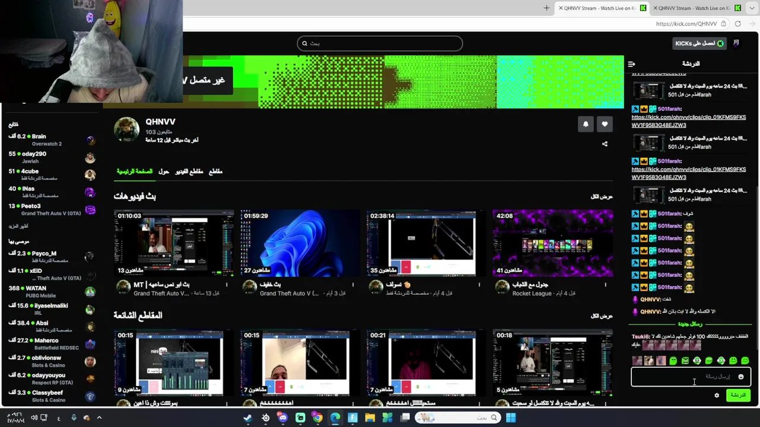760x427 pixels.
Task: Click the share icon below the follow button
Action: pyautogui.click(x=604, y=144)
